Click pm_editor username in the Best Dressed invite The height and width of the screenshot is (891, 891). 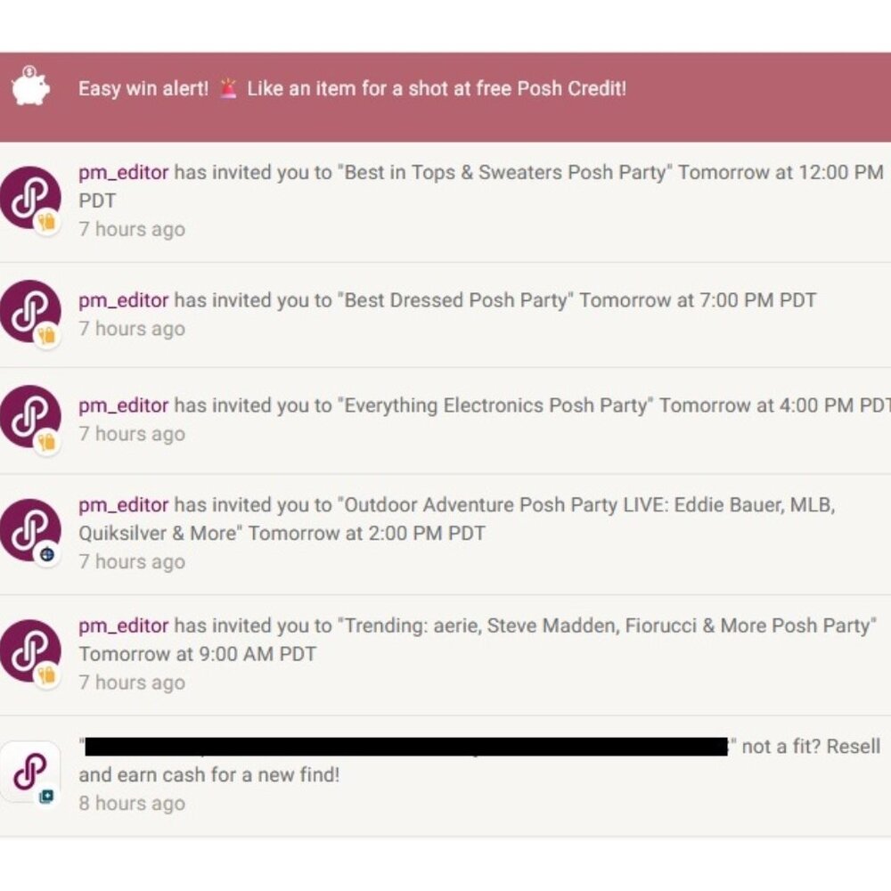tap(123, 300)
